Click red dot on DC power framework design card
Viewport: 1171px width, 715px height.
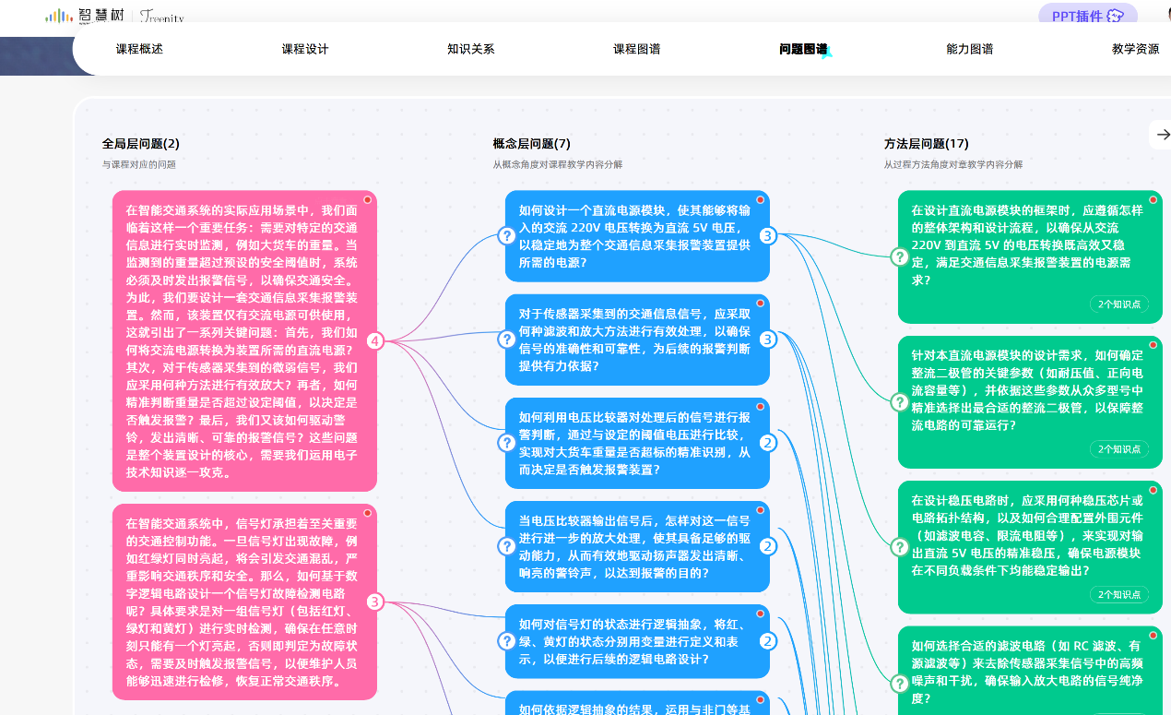(x=1153, y=200)
